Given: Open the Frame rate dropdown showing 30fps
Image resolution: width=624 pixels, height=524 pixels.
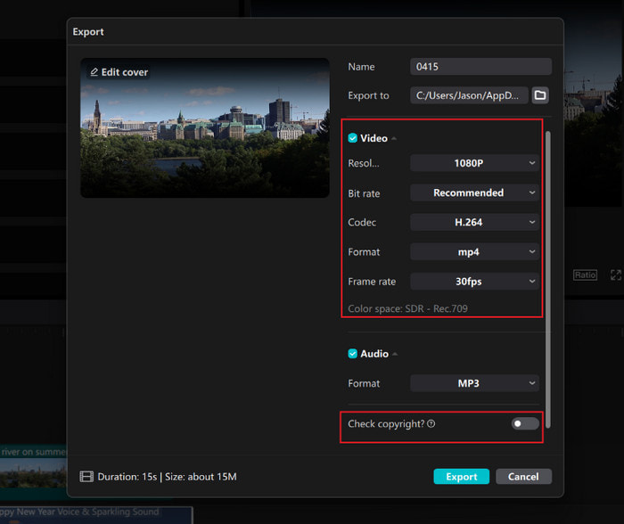Looking at the screenshot, I should pyautogui.click(x=475, y=282).
